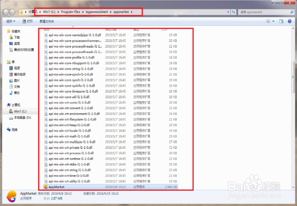The image size is (297, 206).
Task: Select api-ms-win-crt-private-l1-1-0.dll file
Action: click(110, 147)
